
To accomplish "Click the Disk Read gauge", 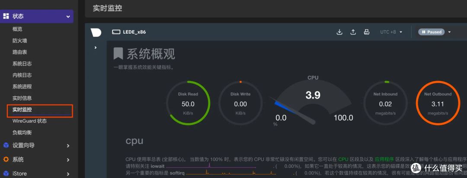I will 188,103.
